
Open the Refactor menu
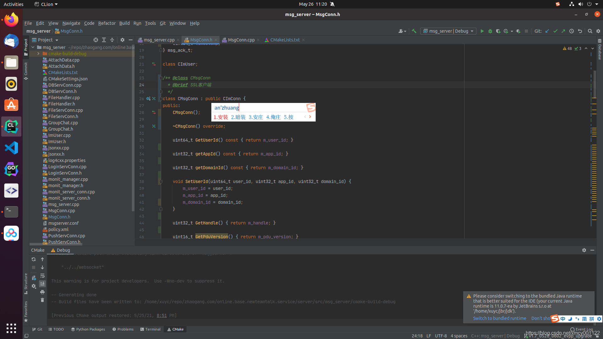(107, 23)
